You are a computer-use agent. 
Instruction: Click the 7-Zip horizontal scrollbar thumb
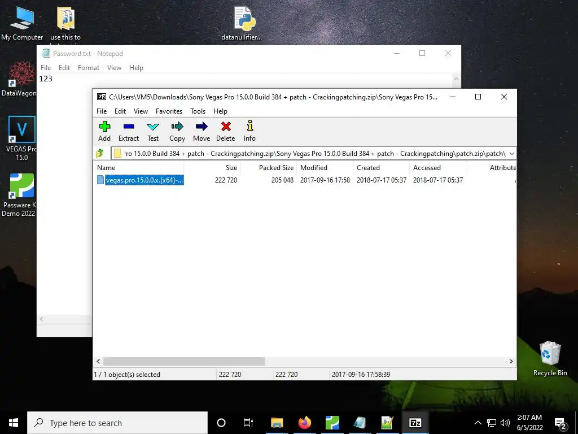(184, 361)
